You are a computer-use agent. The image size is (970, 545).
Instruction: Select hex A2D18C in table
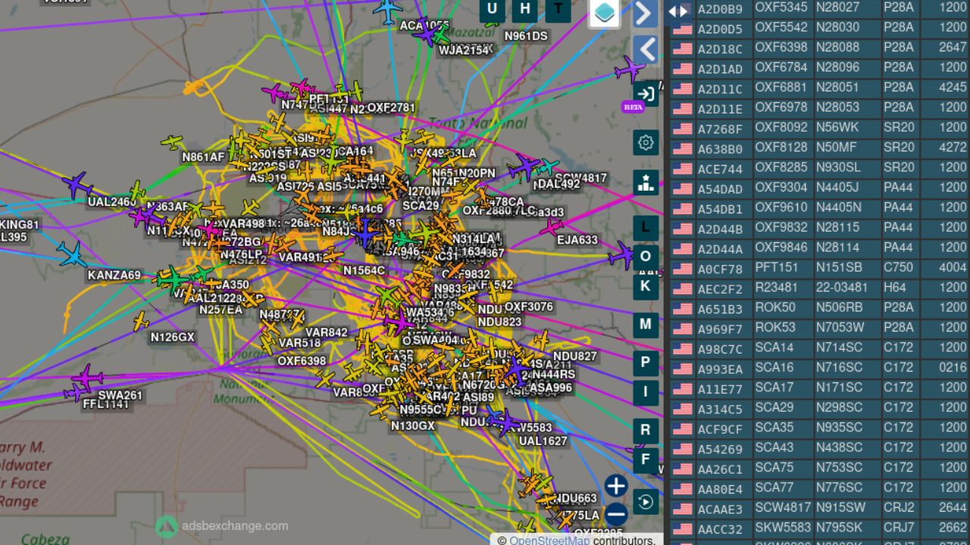[x=720, y=48]
